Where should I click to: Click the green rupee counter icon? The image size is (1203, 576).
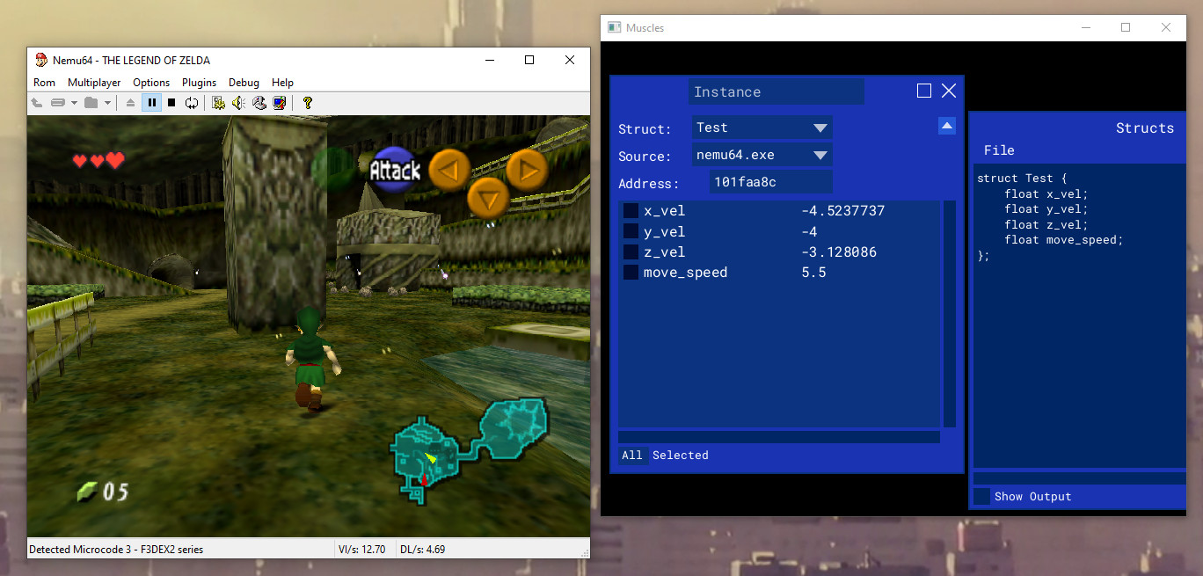point(86,492)
